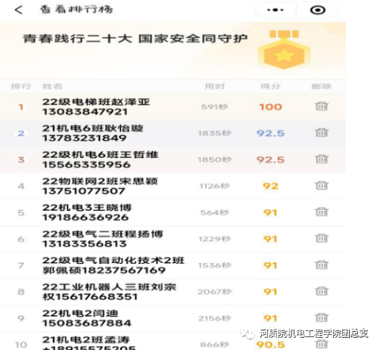Click trash icon for rank 4 entry
Image resolution: width=380 pixels, height=350 pixels.
click(322, 185)
